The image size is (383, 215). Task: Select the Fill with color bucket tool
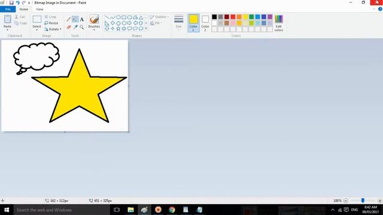(x=75, y=19)
